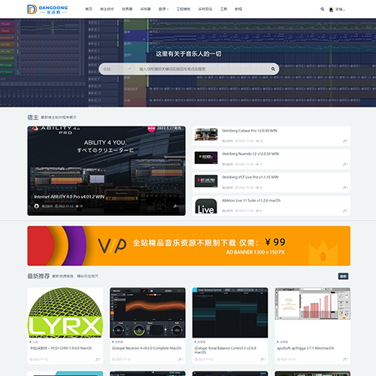376x376 pixels.
Task: Open iZotope Neutron 4 v4.2.0 Complete MacOS title
Action: pyautogui.click(x=147, y=348)
